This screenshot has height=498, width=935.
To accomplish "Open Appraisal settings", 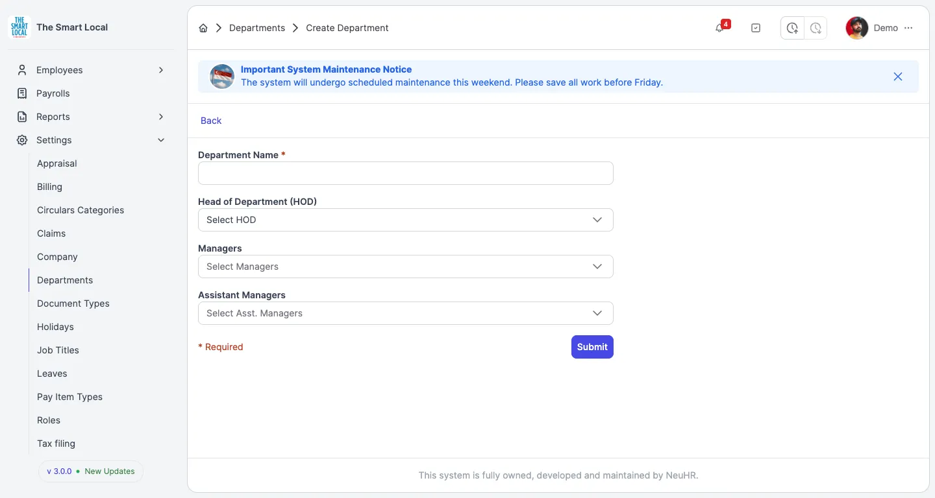I will tap(57, 163).
